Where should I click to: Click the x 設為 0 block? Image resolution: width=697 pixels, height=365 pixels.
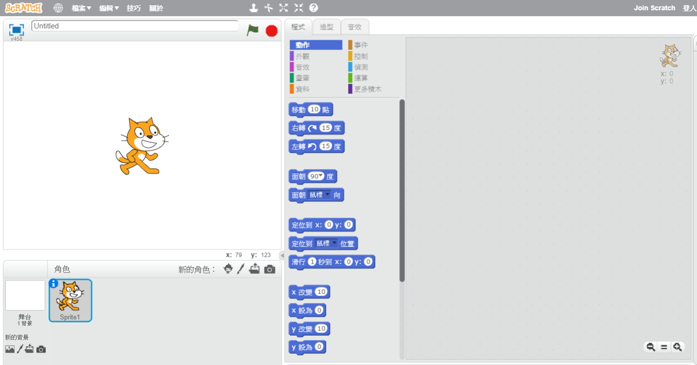pos(307,311)
